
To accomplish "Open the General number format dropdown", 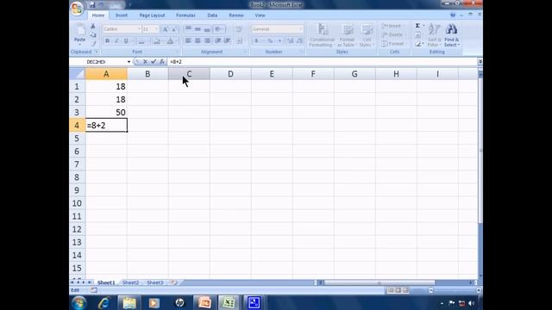I will tap(300, 29).
